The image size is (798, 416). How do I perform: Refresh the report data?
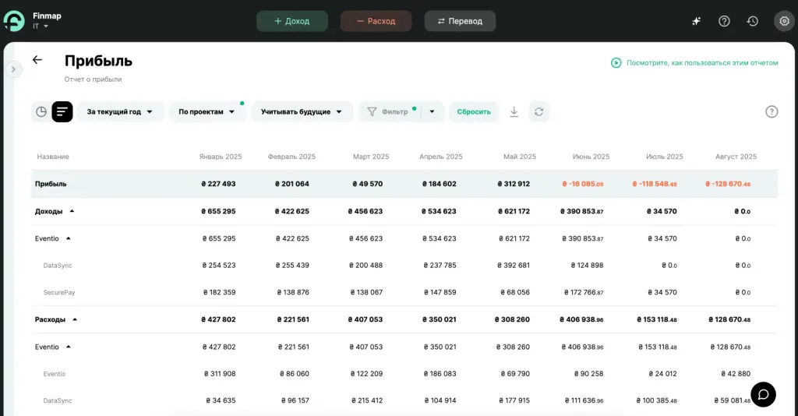[539, 111]
